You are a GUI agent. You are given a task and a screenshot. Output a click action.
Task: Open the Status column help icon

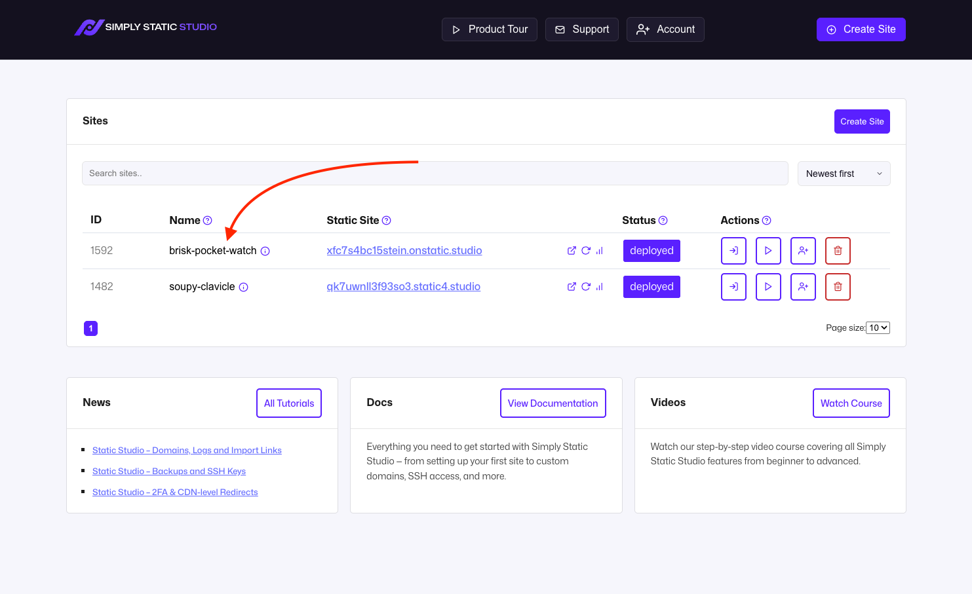pos(663,221)
